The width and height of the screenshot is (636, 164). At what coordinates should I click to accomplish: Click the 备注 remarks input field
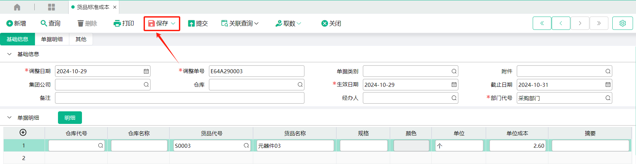(180, 98)
